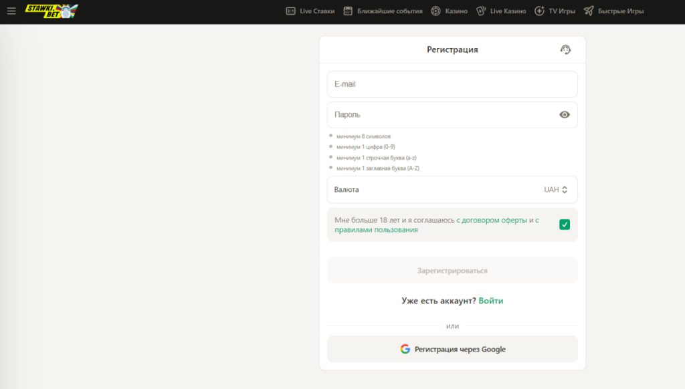The image size is (685, 389).
Task: Uncheck the 18+ agreement checkbox
Action: point(565,225)
